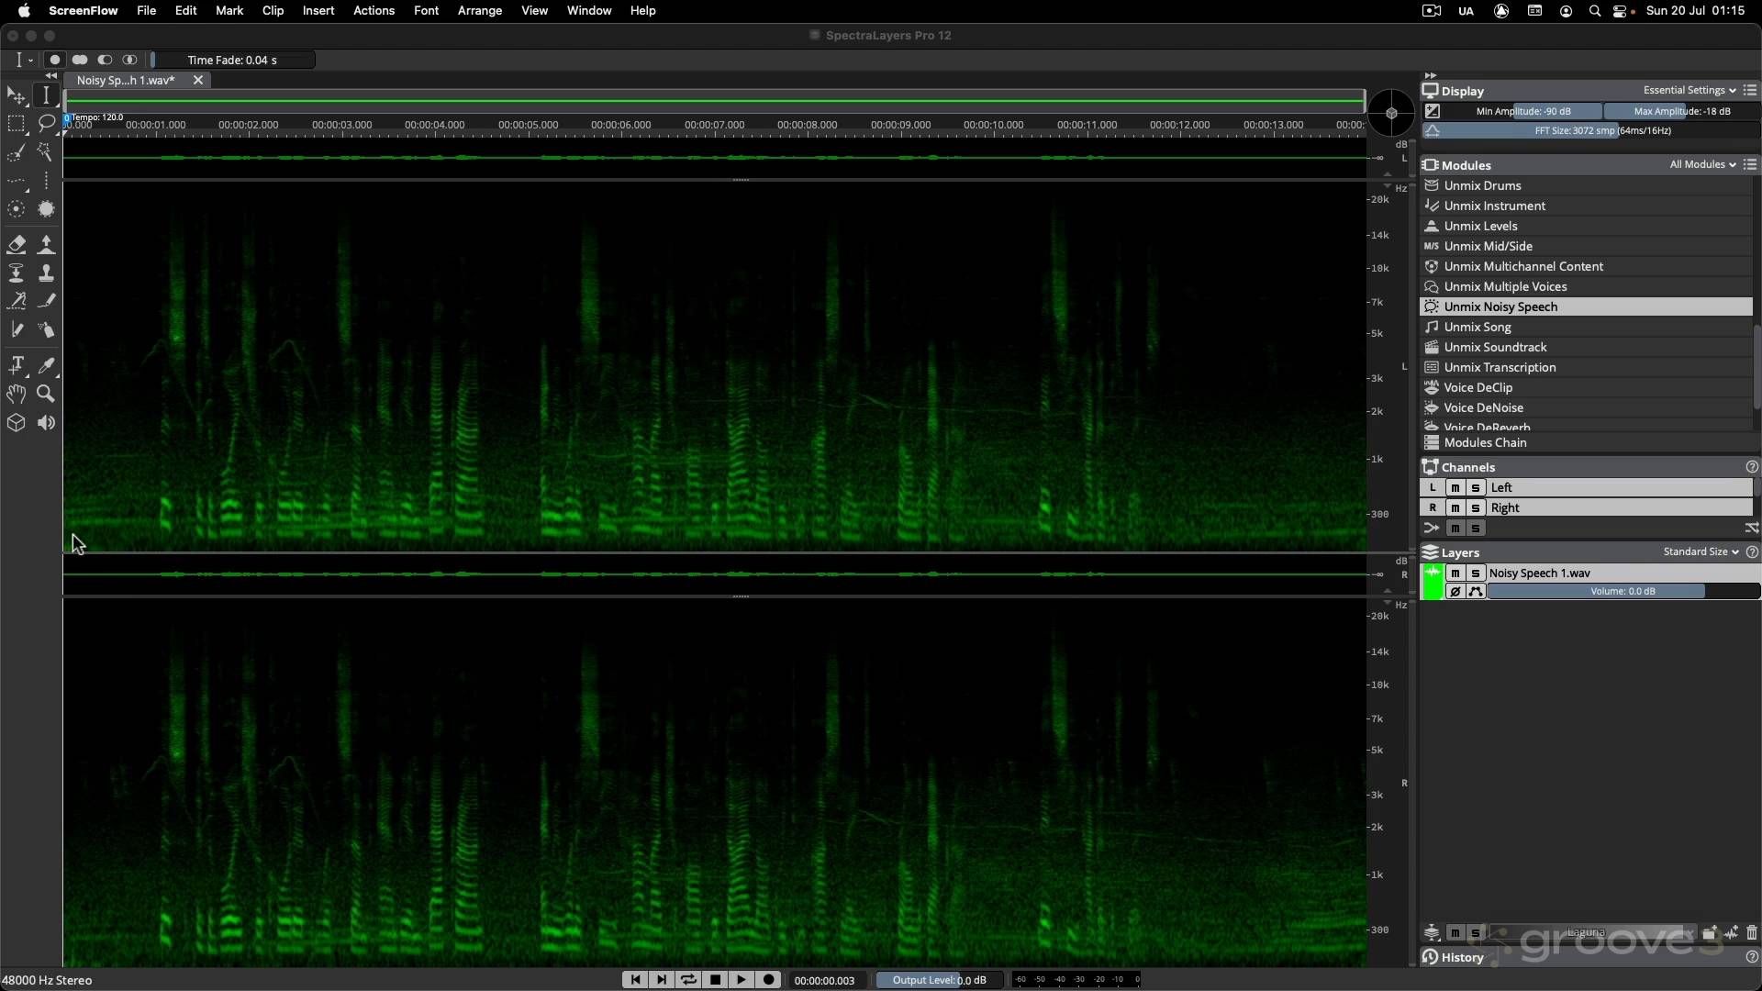
Task: Select the Zoom magnifier tool
Action: 46,395
